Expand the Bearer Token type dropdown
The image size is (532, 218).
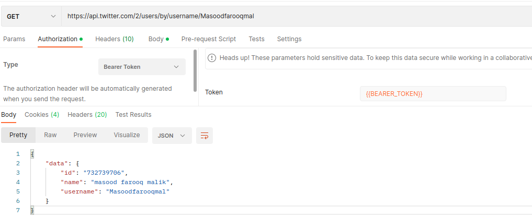[142, 67]
